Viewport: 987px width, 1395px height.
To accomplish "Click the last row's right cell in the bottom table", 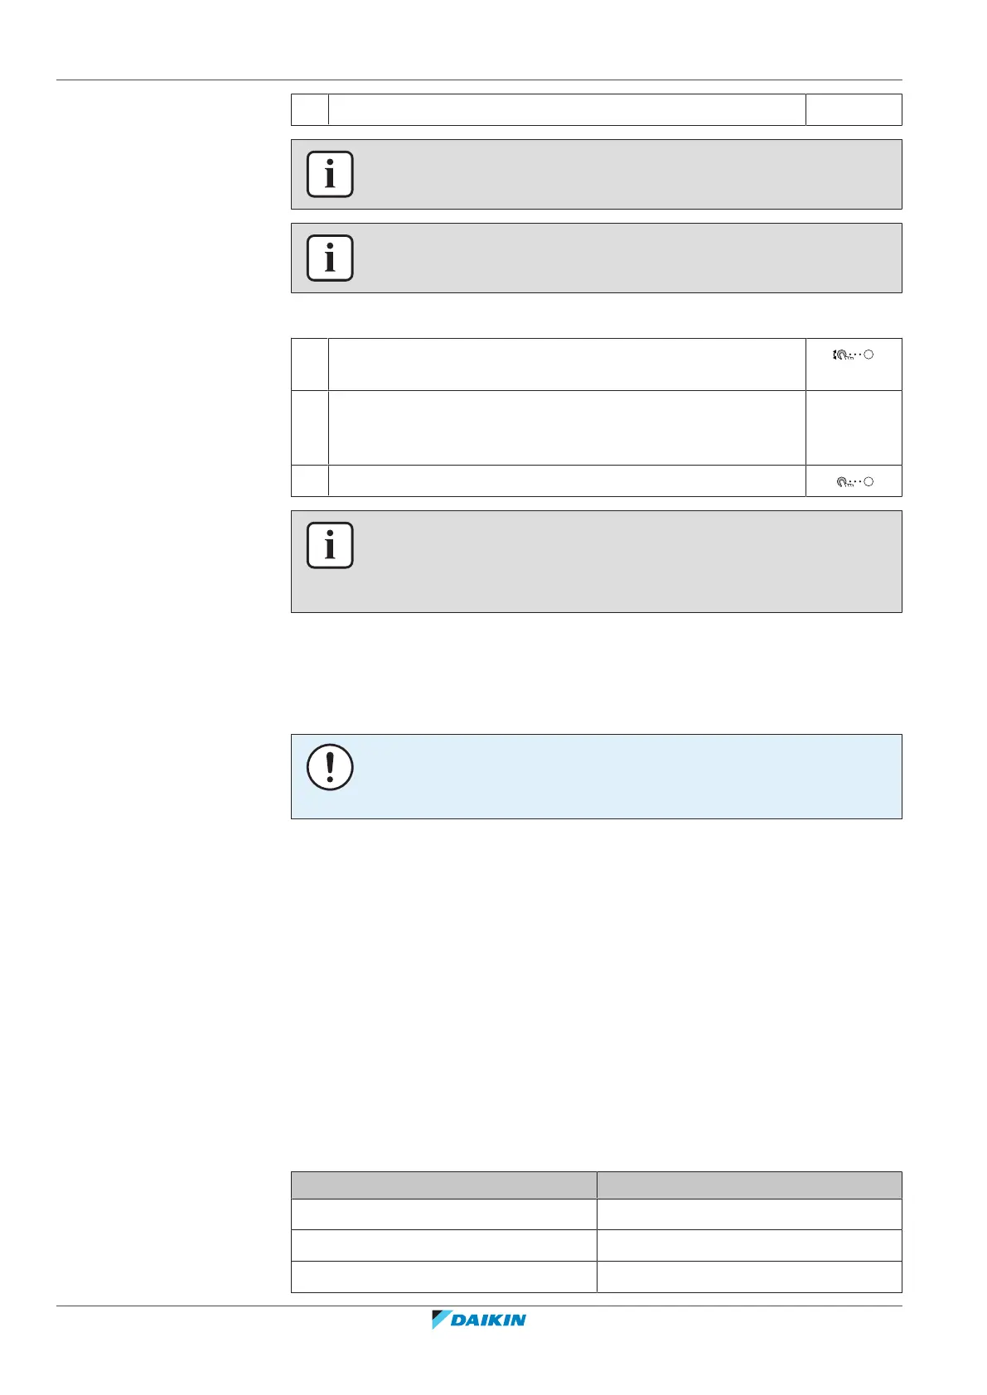I will pos(749,1277).
